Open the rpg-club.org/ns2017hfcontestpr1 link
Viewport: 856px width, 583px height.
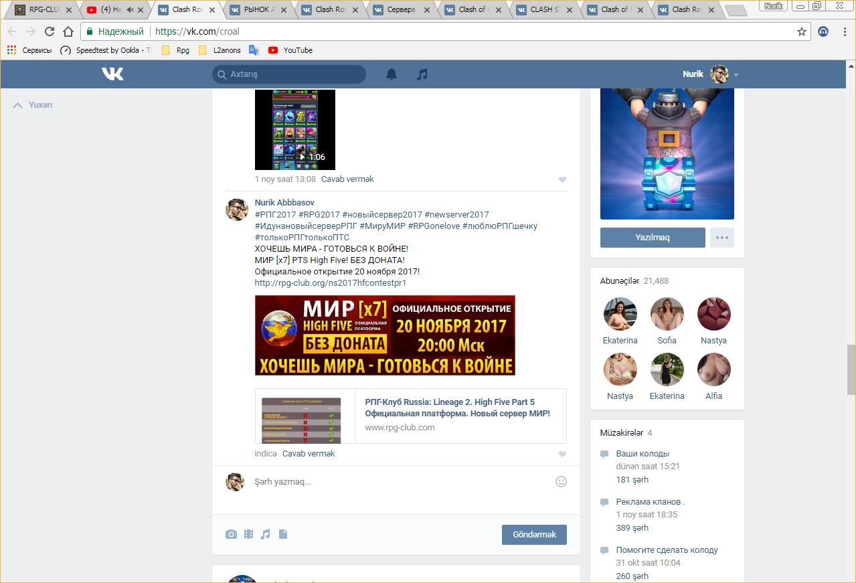(331, 283)
